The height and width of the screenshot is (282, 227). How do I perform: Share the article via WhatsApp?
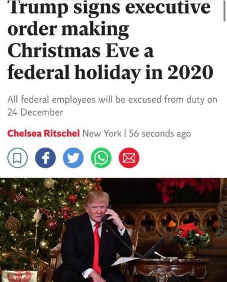pos(101,158)
